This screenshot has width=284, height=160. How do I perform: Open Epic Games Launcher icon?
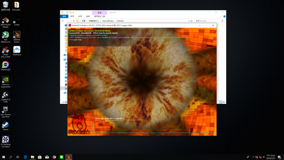(6, 112)
